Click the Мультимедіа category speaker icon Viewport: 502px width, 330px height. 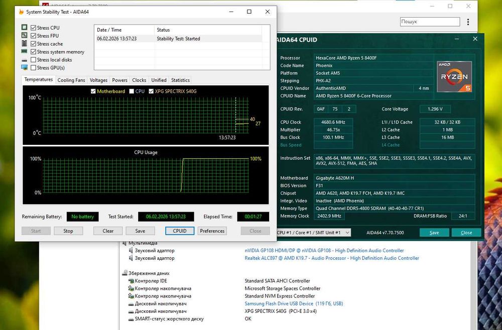[x=124, y=243]
